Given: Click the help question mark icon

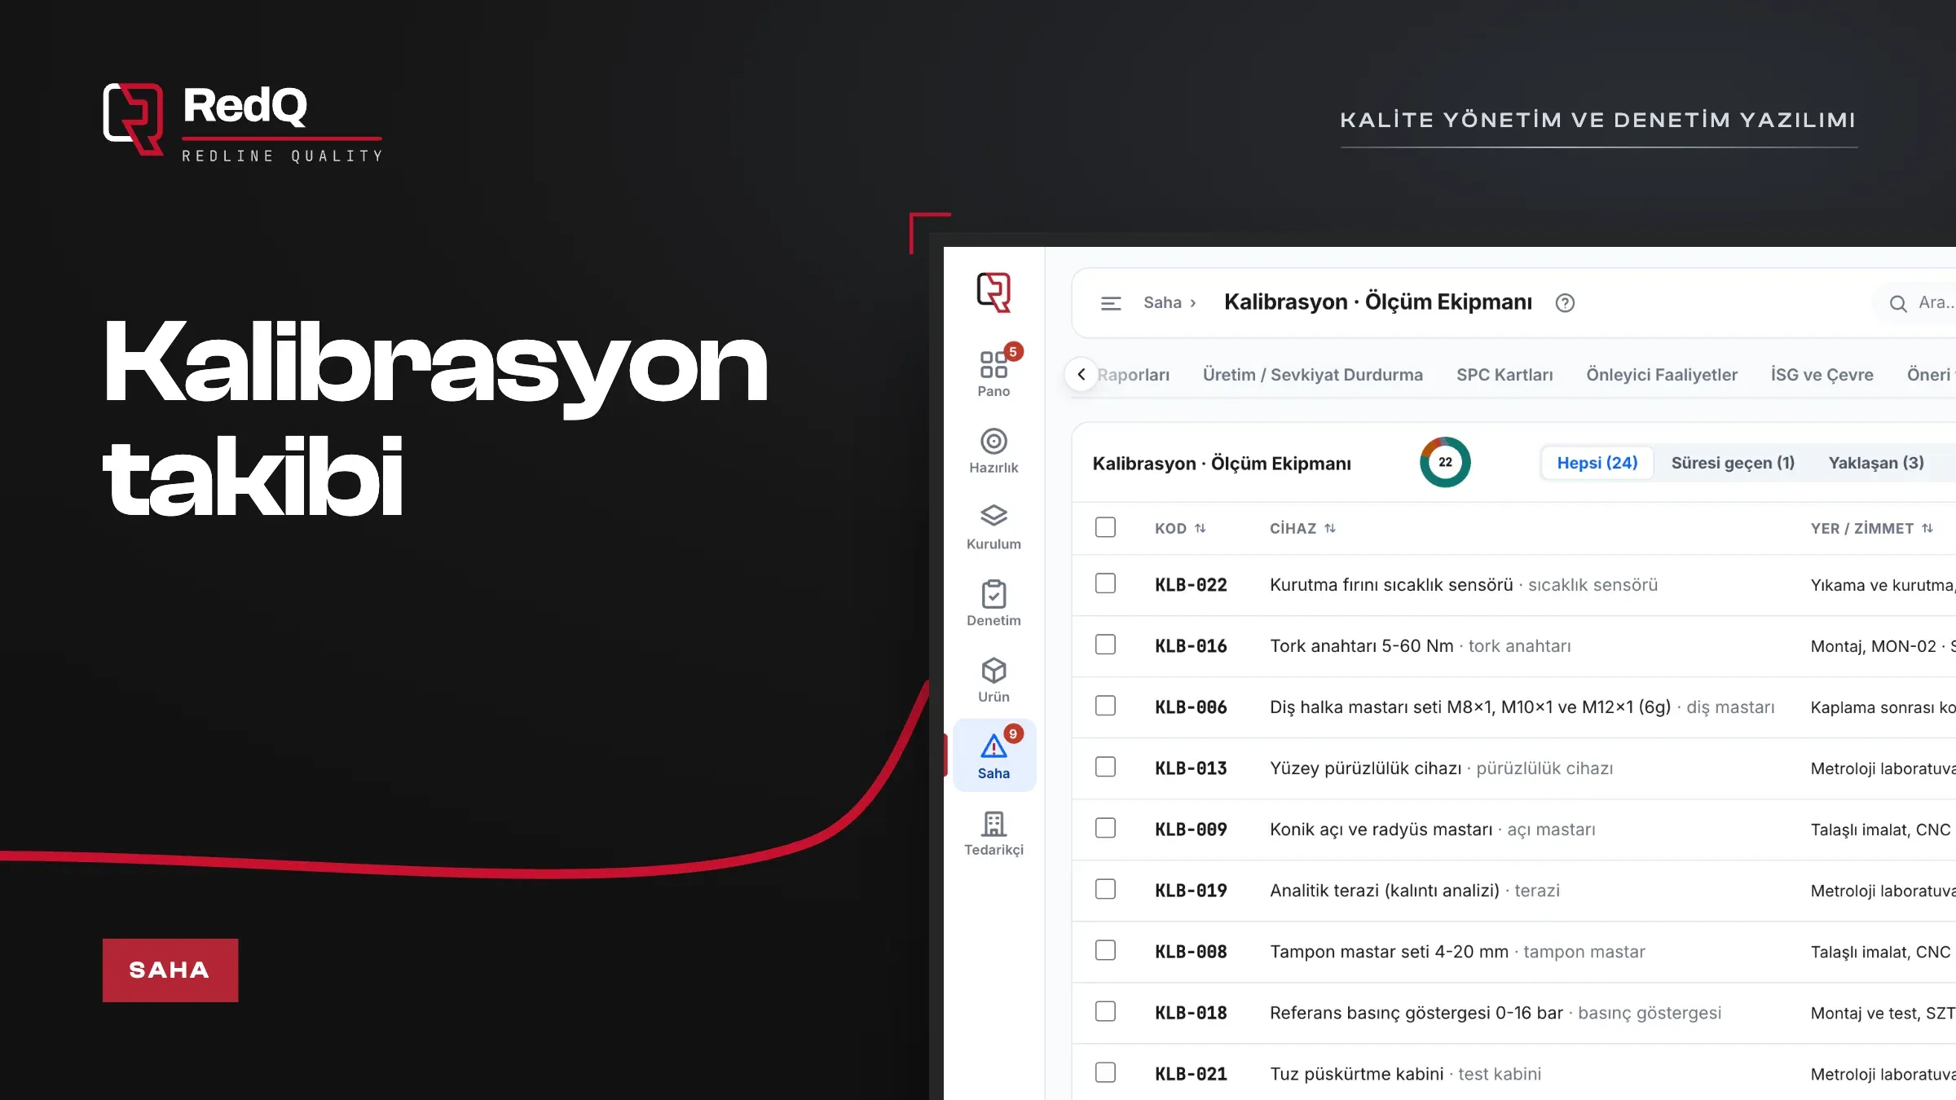Looking at the screenshot, I should pyautogui.click(x=1565, y=303).
